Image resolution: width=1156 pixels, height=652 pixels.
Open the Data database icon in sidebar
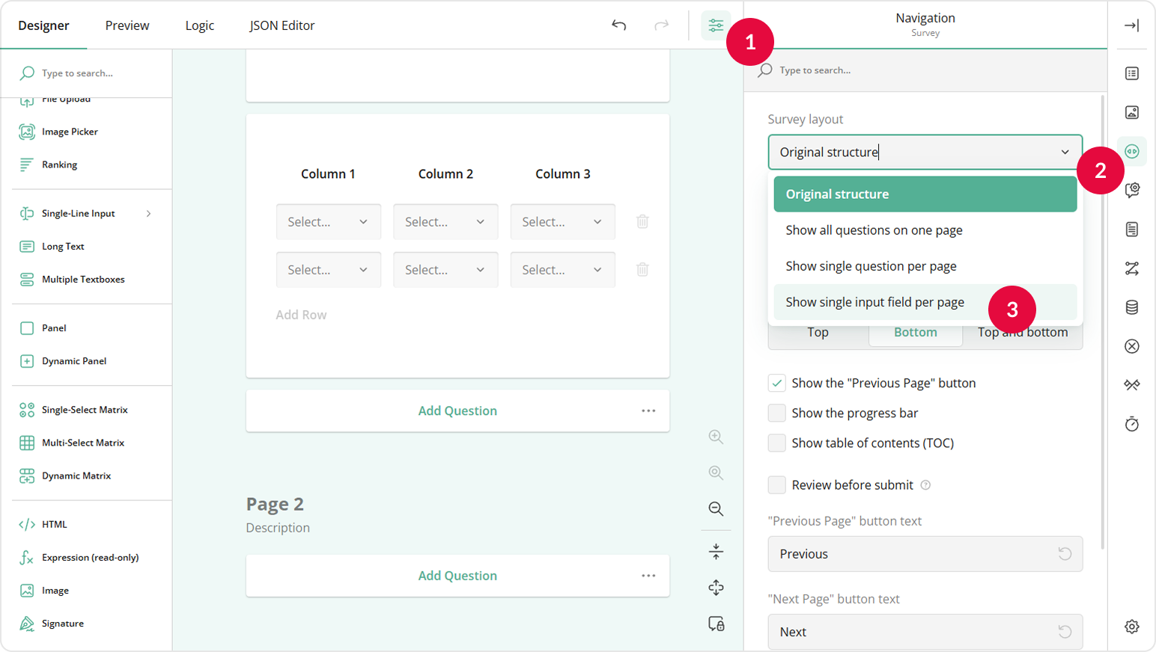click(1131, 307)
